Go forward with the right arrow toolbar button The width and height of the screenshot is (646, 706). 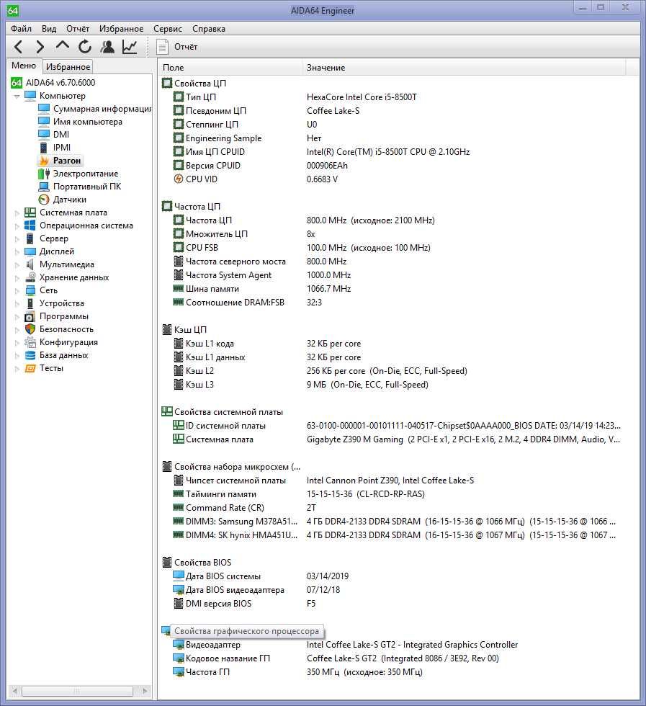[x=40, y=46]
